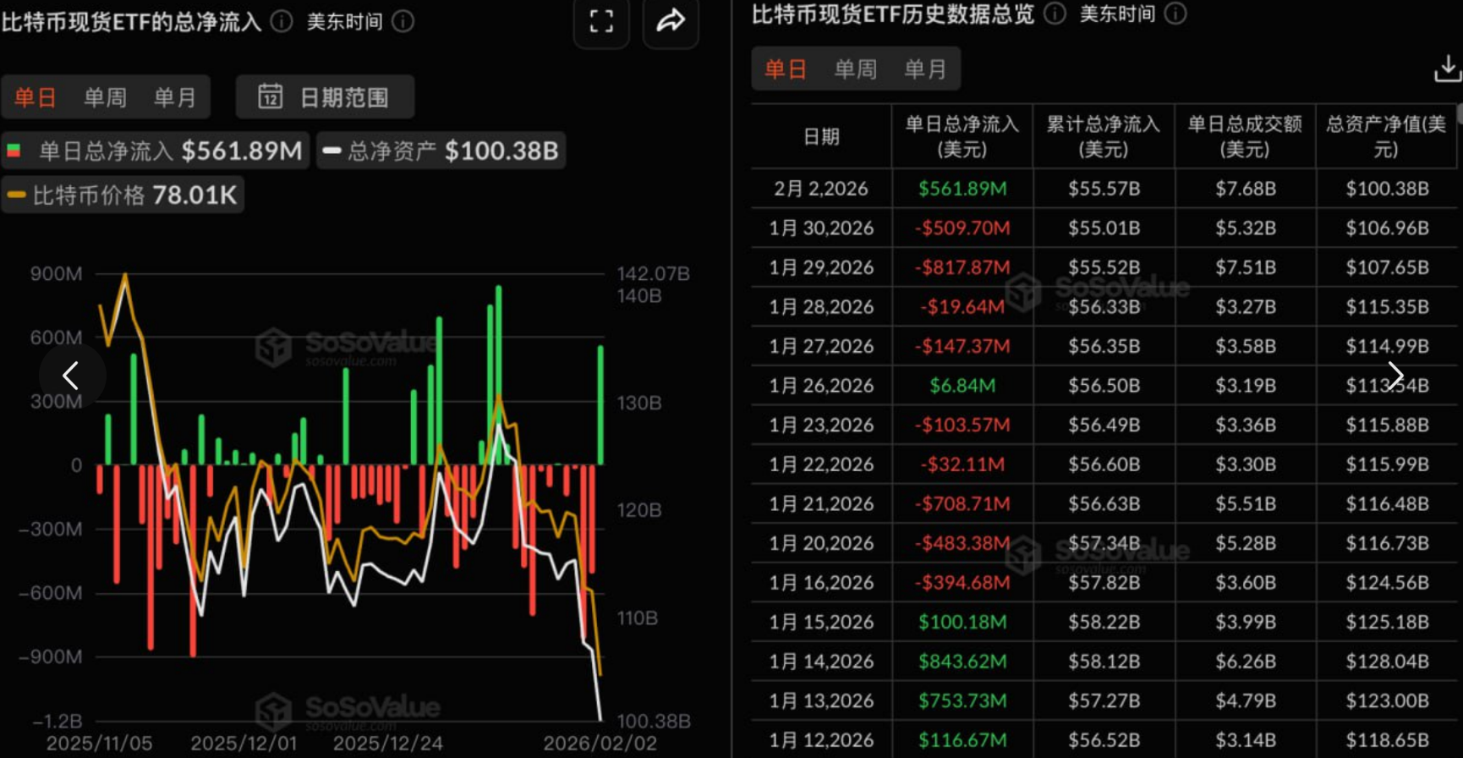Select 单周 tab in the history table
1463x758 pixels.
click(x=855, y=69)
